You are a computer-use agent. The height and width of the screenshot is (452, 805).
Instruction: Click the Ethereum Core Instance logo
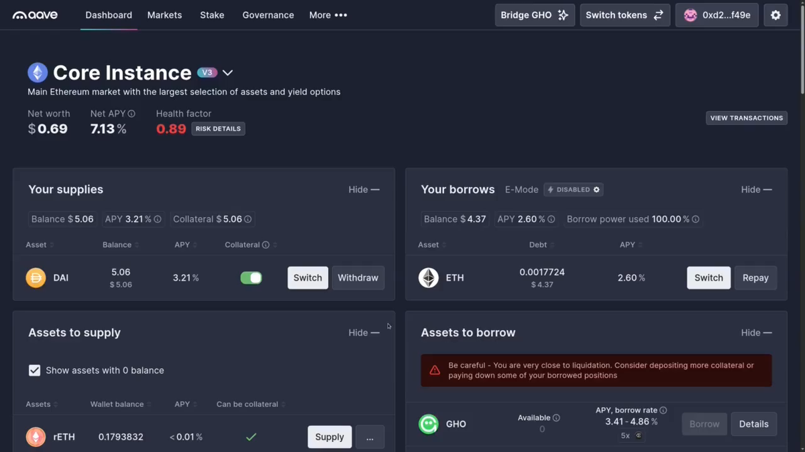coord(38,72)
